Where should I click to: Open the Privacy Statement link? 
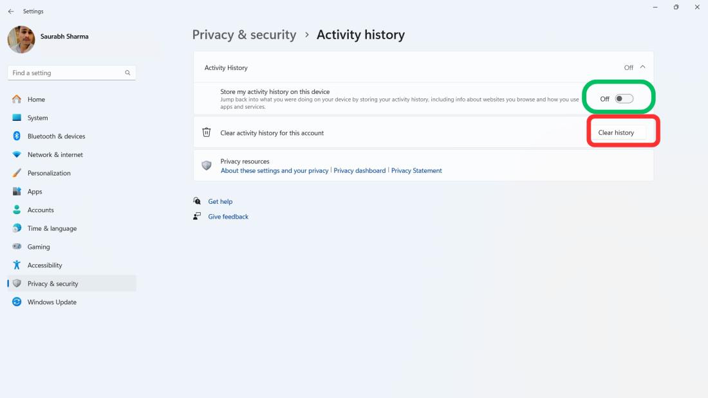tap(416, 170)
